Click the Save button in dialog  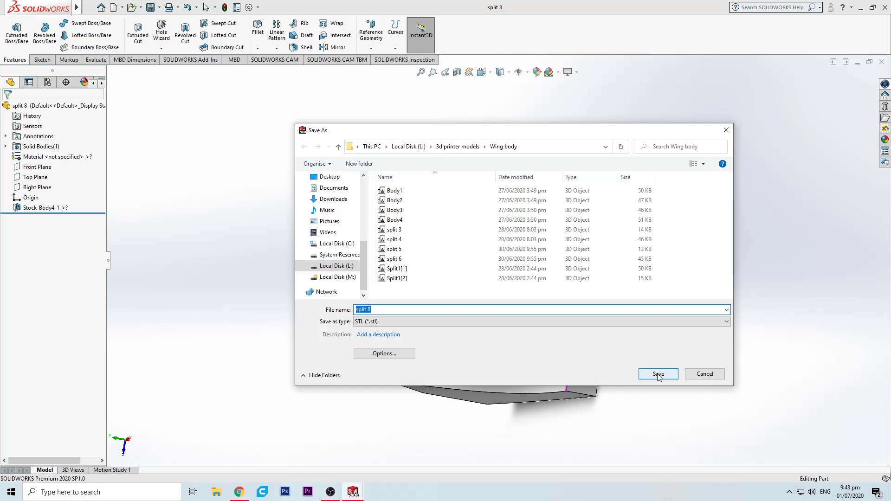658,374
